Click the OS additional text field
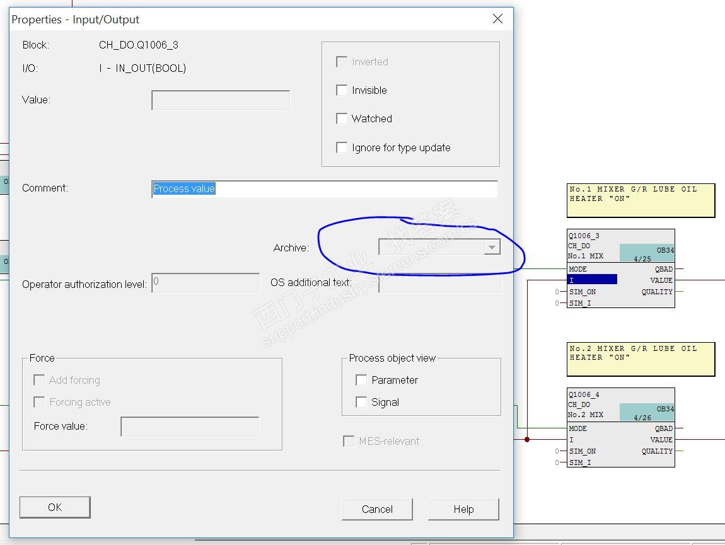Viewport: 725px width, 545px height. click(439, 283)
